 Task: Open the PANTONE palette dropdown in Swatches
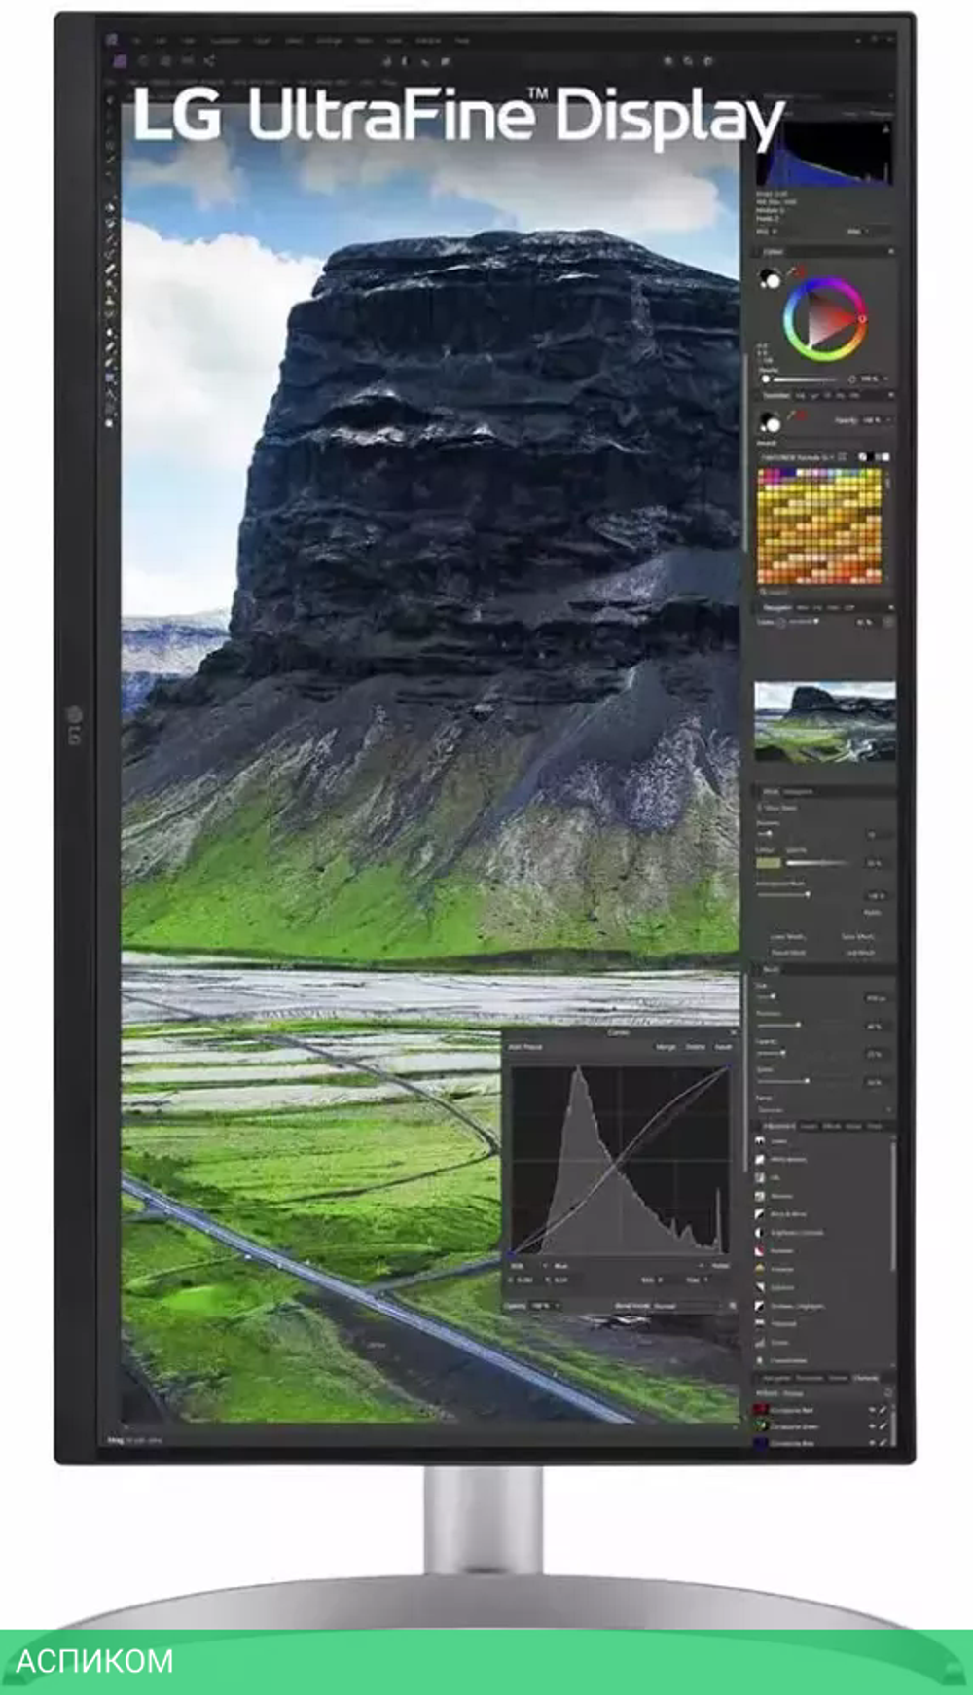click(798, 457)
